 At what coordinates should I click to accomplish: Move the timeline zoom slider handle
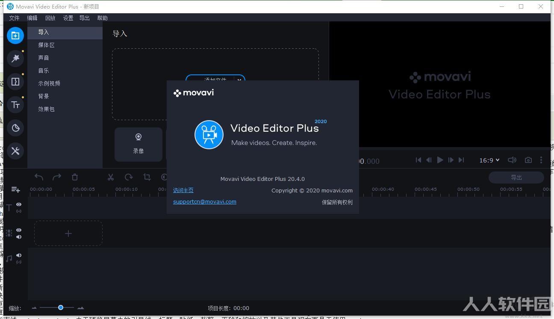61,307
